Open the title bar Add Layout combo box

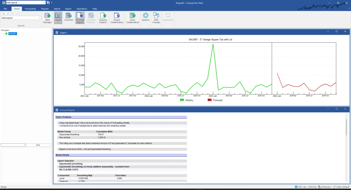point(25,2)
